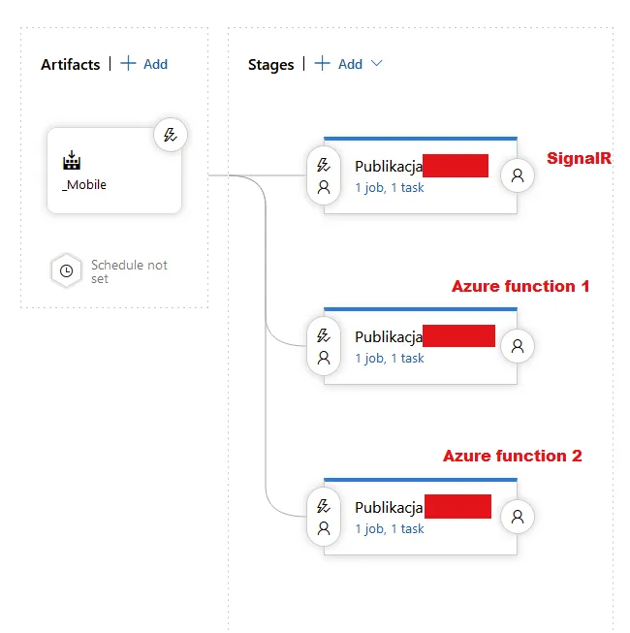Screen dimensions: 630x633
Task: Open post-deployment conditions for Azure function 1 stage
Action: (518, 346)
